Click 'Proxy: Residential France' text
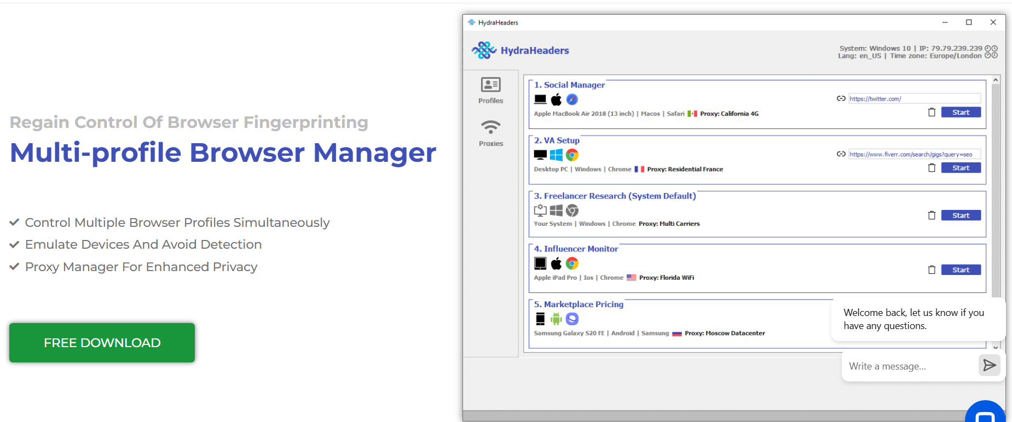 pyautogui.click(x=685, y=169)
